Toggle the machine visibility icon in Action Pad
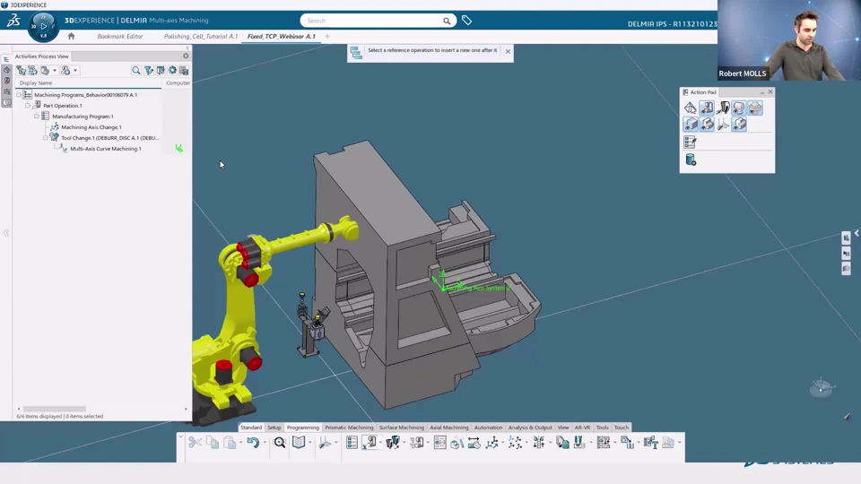The image size is (861, 484). 707,108
